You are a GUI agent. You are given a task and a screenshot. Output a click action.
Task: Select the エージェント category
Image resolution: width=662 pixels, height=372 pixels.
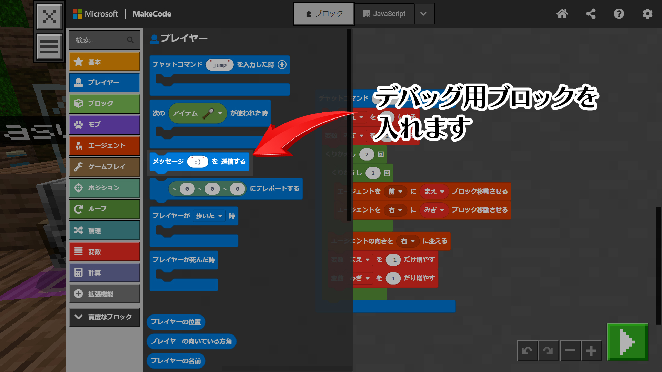[104, 146]
